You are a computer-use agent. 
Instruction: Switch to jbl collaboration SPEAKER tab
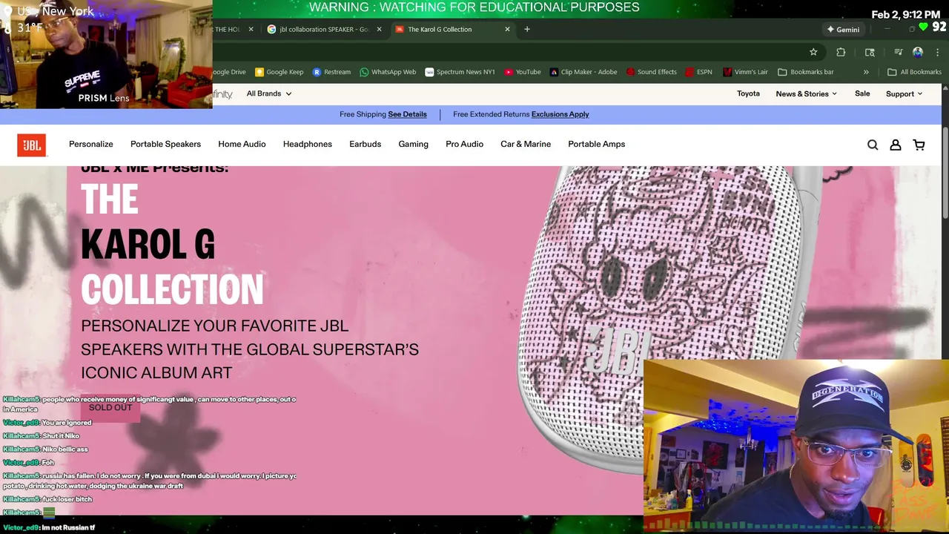323,29
